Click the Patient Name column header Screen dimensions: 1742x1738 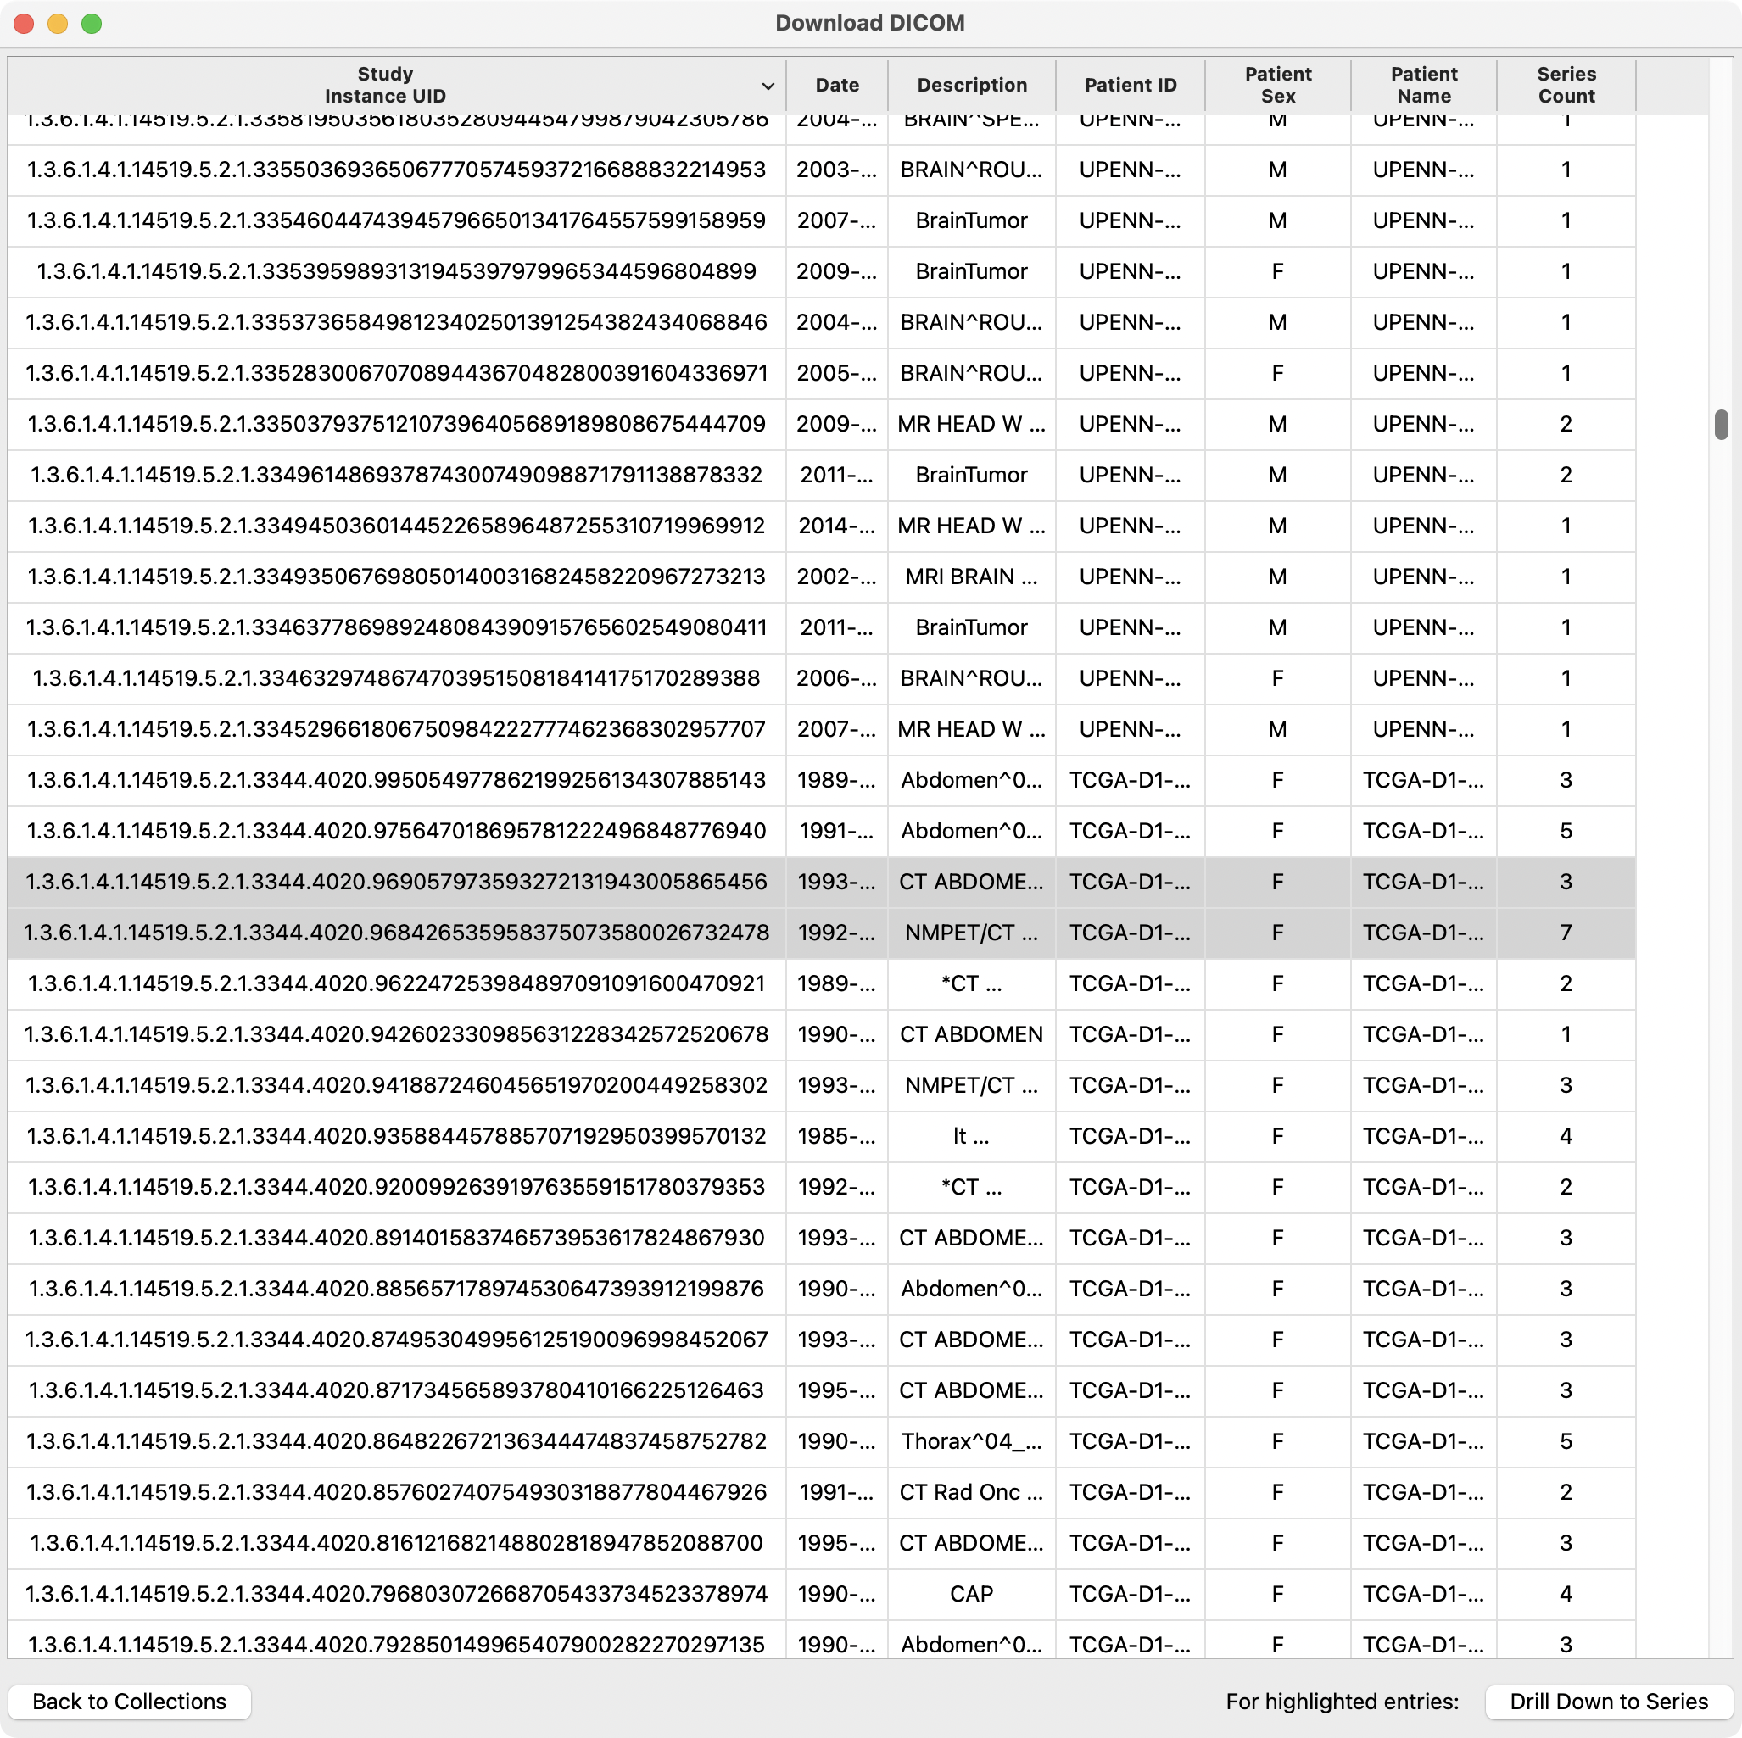point(1423,85)
